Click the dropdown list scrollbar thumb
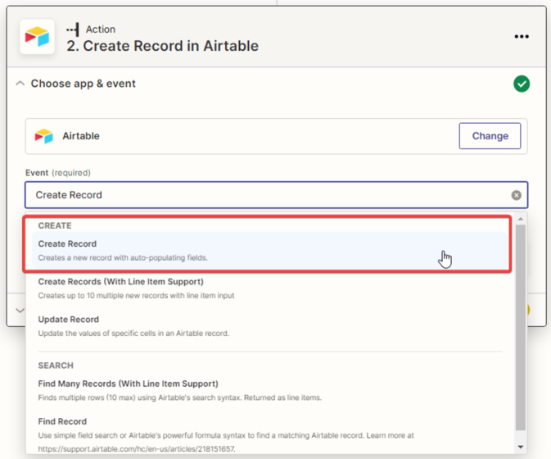 (x=521, y=328)
